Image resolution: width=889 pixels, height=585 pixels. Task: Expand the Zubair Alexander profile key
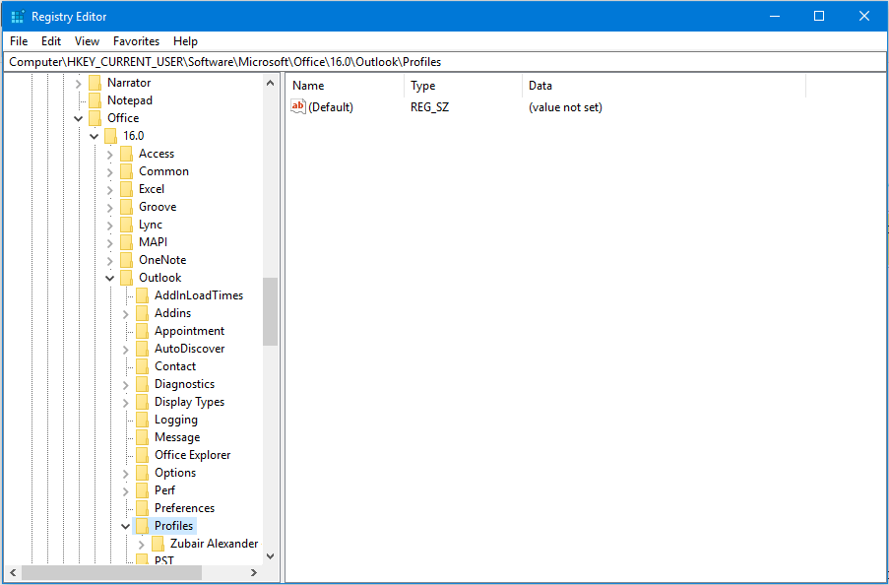tap(142, 545)
